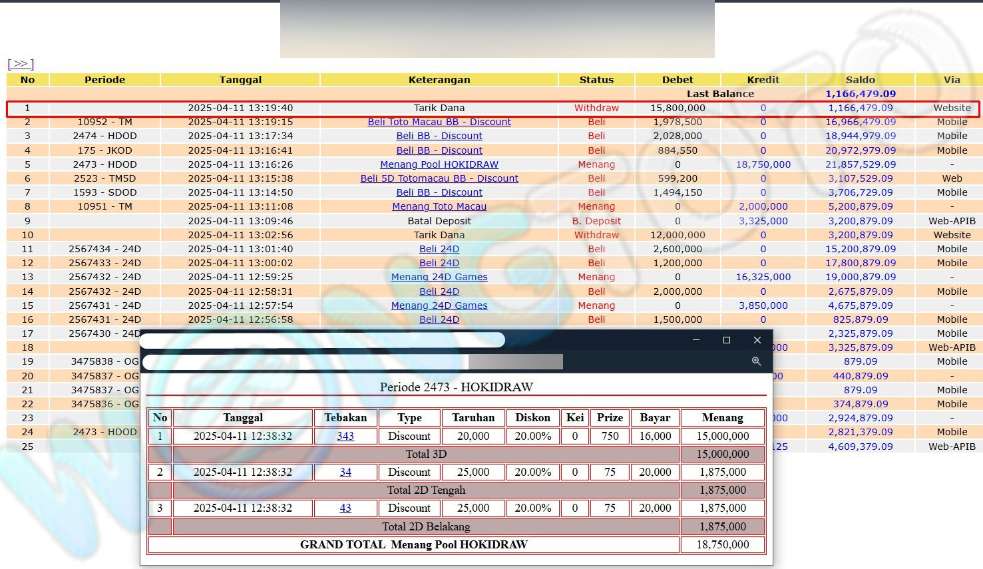Screen dimensions: 983x569
Task: Maximize the HOKIDRAW popup window
Action: (x=727, y=340)
